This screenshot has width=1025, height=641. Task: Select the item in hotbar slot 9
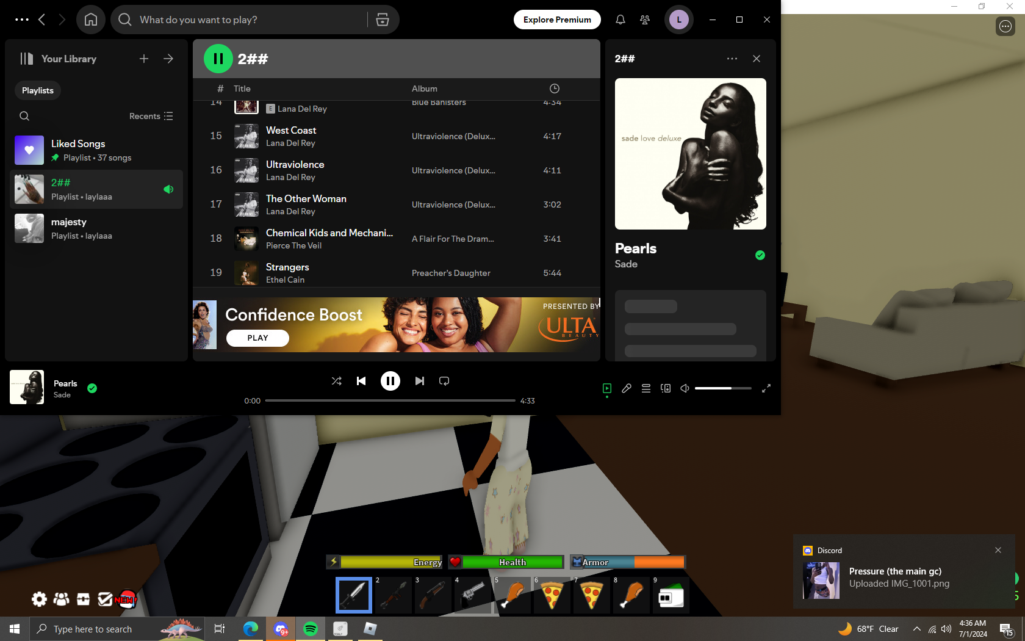click(x=671, y=595)
